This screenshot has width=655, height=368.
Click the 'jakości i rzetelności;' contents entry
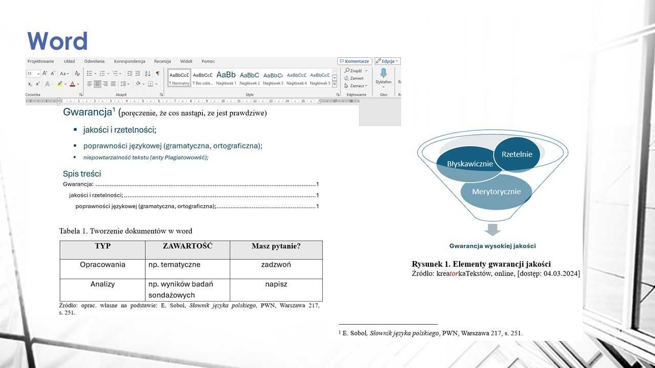194,195
